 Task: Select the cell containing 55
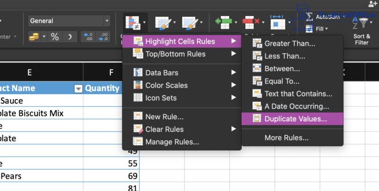(111, 163)
